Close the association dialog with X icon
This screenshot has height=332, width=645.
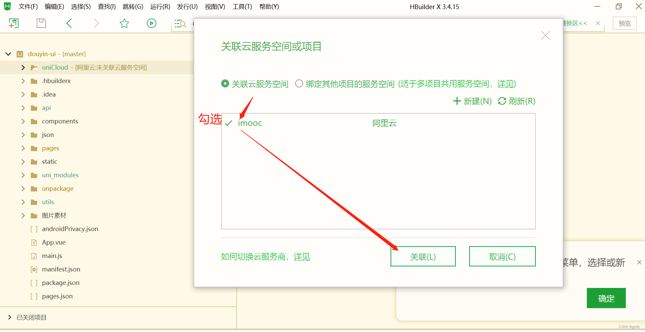(545, 35)
